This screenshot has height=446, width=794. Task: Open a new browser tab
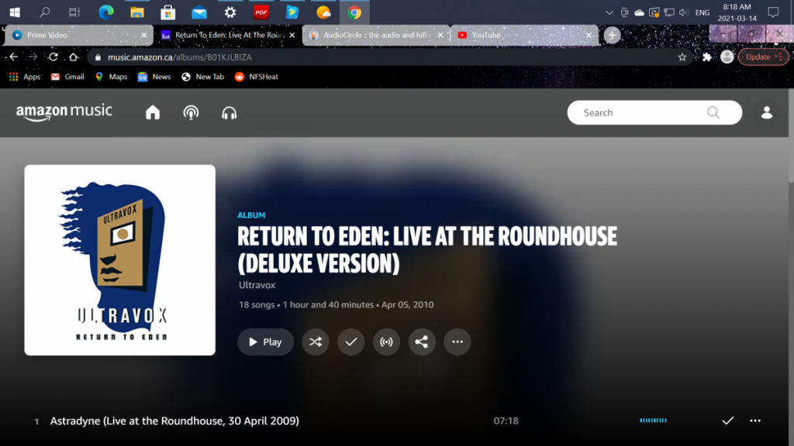coord(612,35)
